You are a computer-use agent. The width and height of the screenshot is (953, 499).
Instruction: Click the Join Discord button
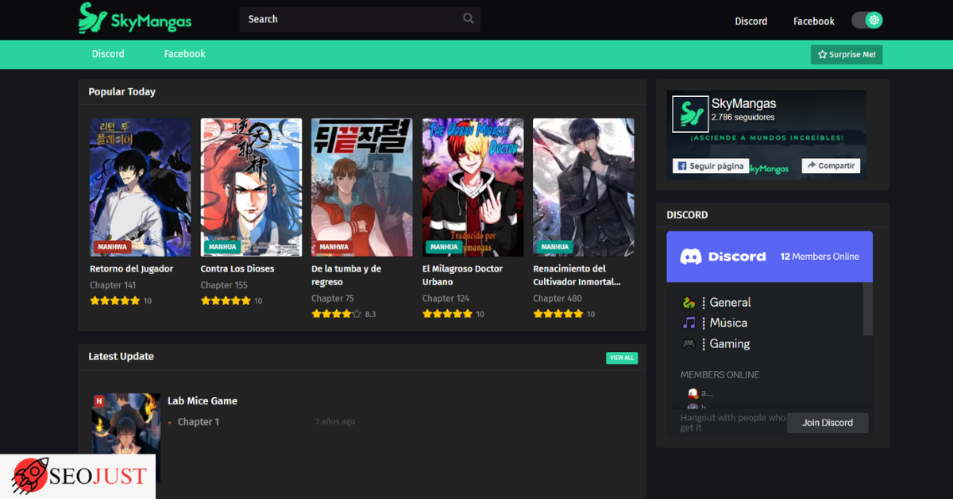tap(828, 423)
